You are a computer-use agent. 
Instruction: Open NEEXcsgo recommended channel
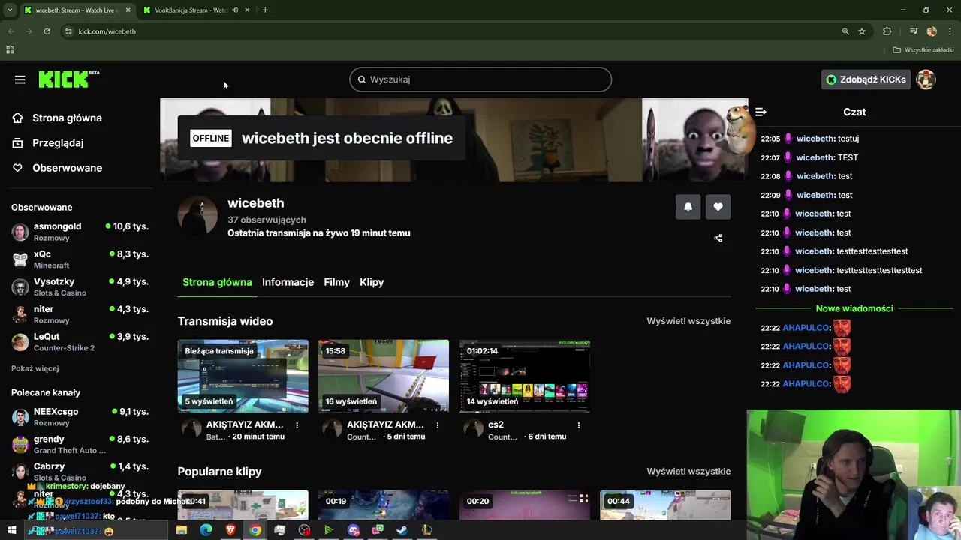pyautogui.click(x=80, y=417)
